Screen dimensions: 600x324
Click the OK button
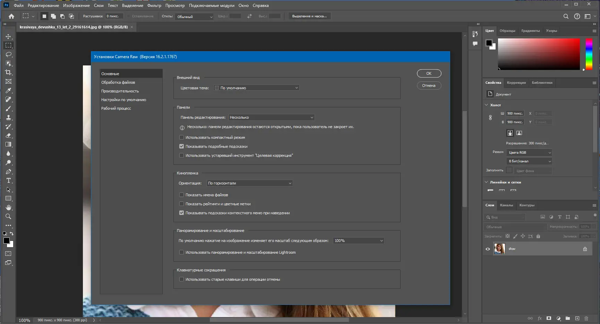click(x=429, y=73)
